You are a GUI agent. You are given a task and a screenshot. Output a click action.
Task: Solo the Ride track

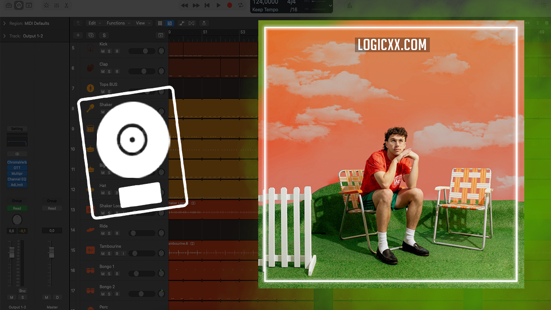[x=109, y=233]
